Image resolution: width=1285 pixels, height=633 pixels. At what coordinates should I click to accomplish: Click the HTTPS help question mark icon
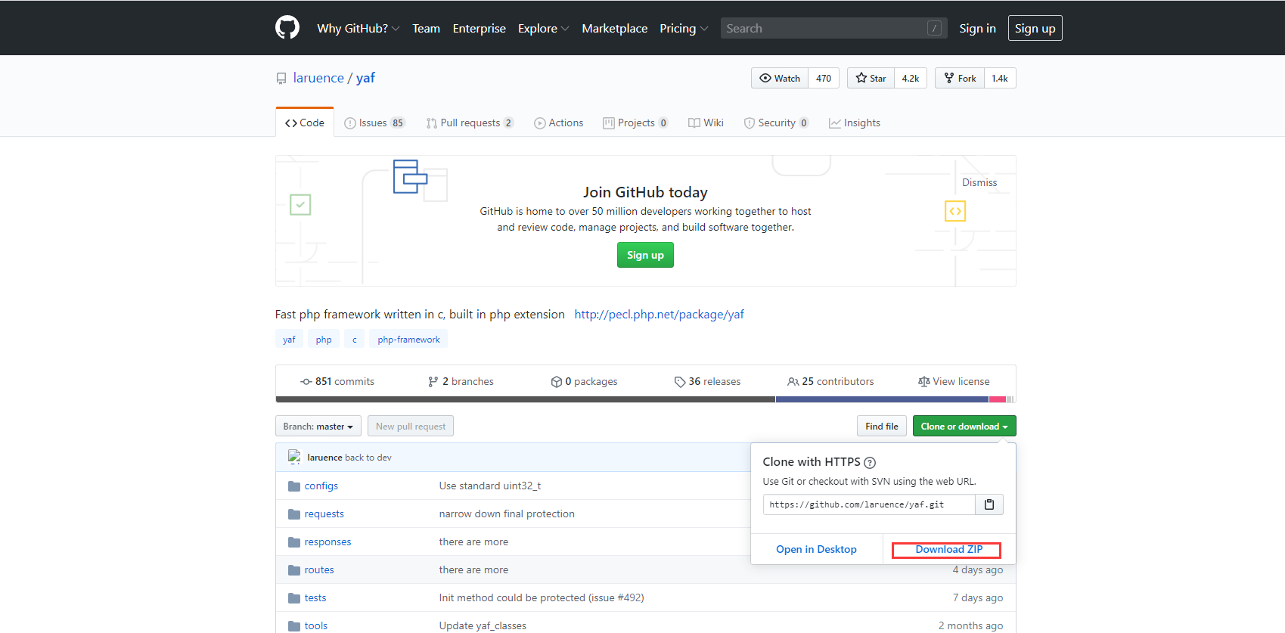tap(870, 463)
